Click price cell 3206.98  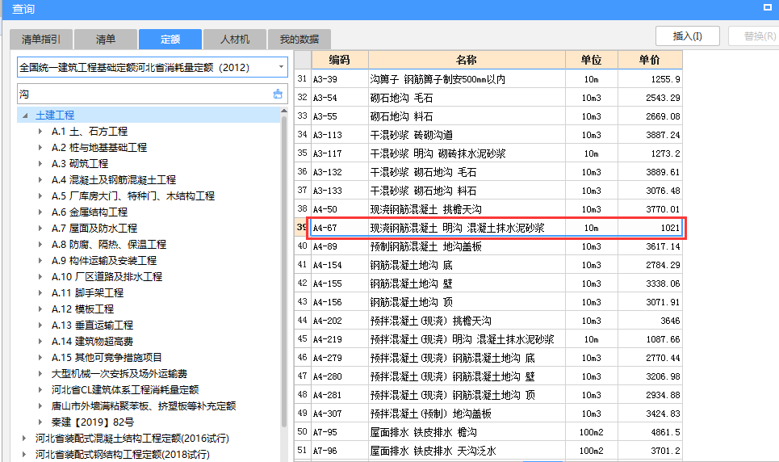[x=650, y=376]
